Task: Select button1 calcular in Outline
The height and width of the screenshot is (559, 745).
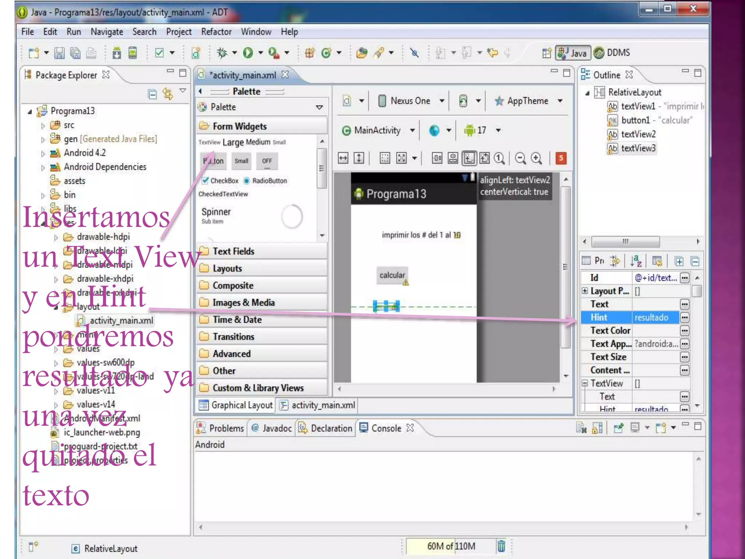Action: click(650, 120)
